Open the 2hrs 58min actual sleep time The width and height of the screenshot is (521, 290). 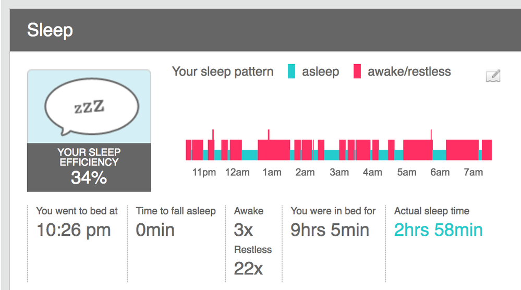(438, 230)
